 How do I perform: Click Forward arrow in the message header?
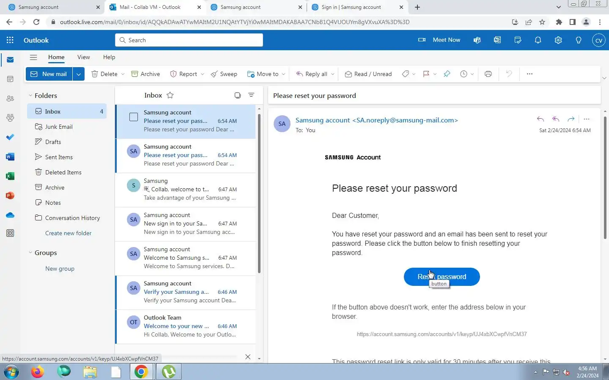571,119
